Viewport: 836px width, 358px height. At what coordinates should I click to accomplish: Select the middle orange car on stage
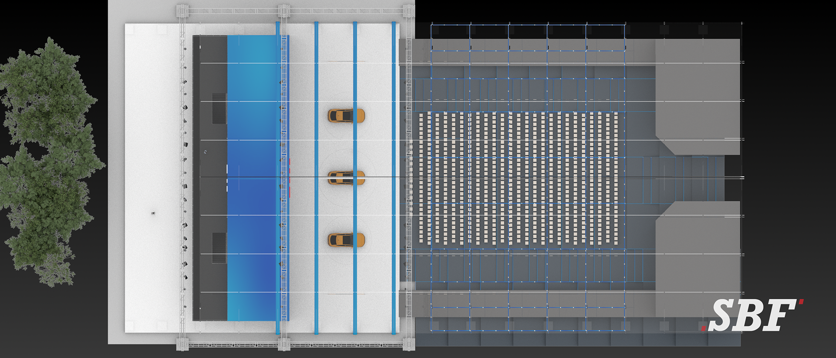coord(346,178)
